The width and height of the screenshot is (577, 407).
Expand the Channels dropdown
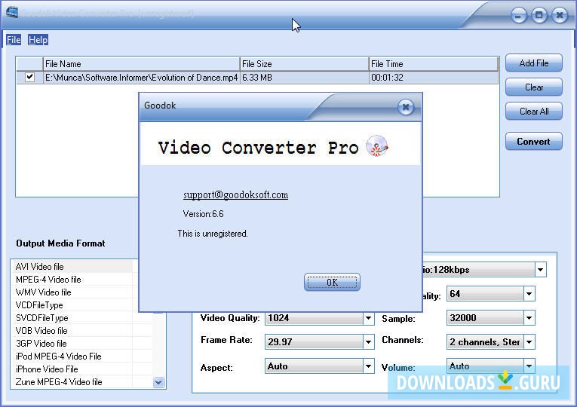click(529, 342)
